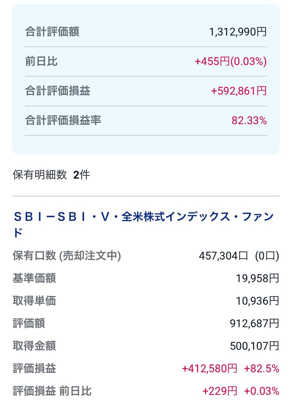Tap the 評価額 912,687円 value
This screenshot has height=400, width=292.
[x=254, y=323]
